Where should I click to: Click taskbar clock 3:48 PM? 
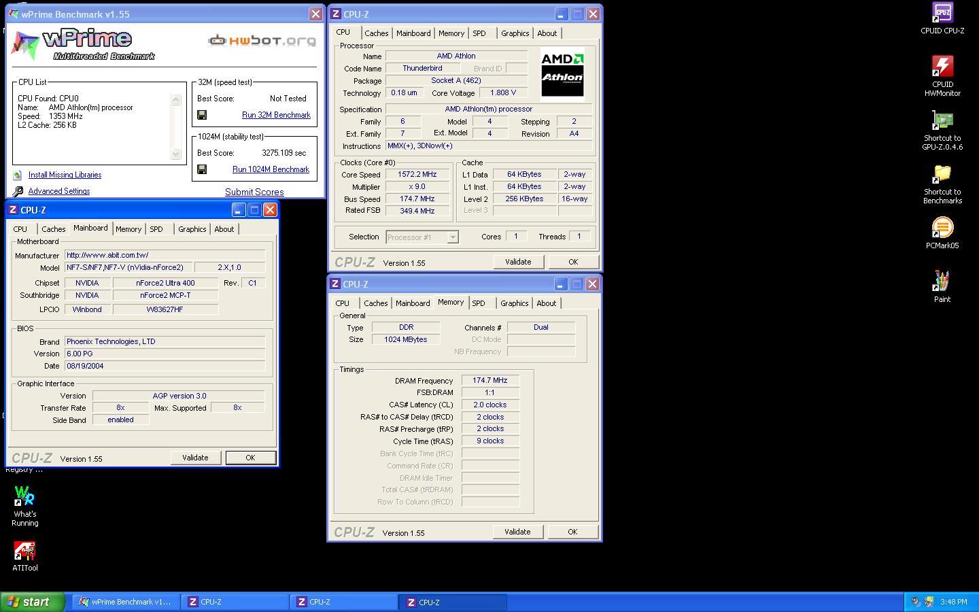click(x=954, y=602)
